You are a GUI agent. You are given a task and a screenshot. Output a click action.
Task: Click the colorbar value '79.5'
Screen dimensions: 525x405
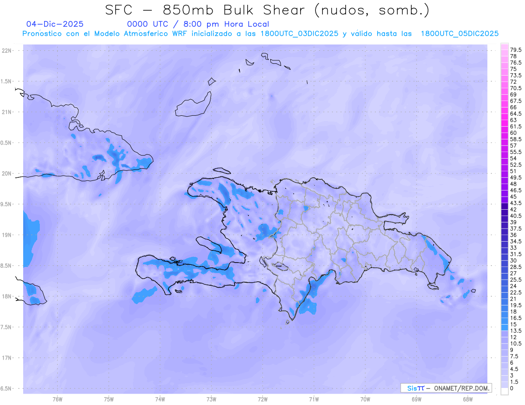(x=516, y=50)
